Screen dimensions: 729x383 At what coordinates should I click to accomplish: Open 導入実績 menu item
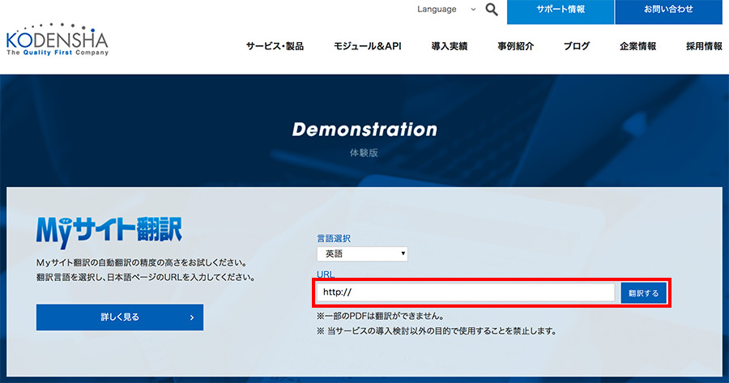tap(449, 46)
